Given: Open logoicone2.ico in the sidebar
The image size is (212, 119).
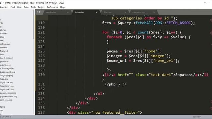Looking at the screenshot, I should click(7, 90).
